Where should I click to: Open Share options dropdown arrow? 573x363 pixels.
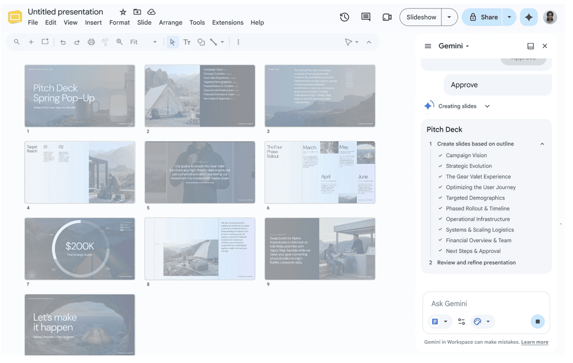(509, 17)
